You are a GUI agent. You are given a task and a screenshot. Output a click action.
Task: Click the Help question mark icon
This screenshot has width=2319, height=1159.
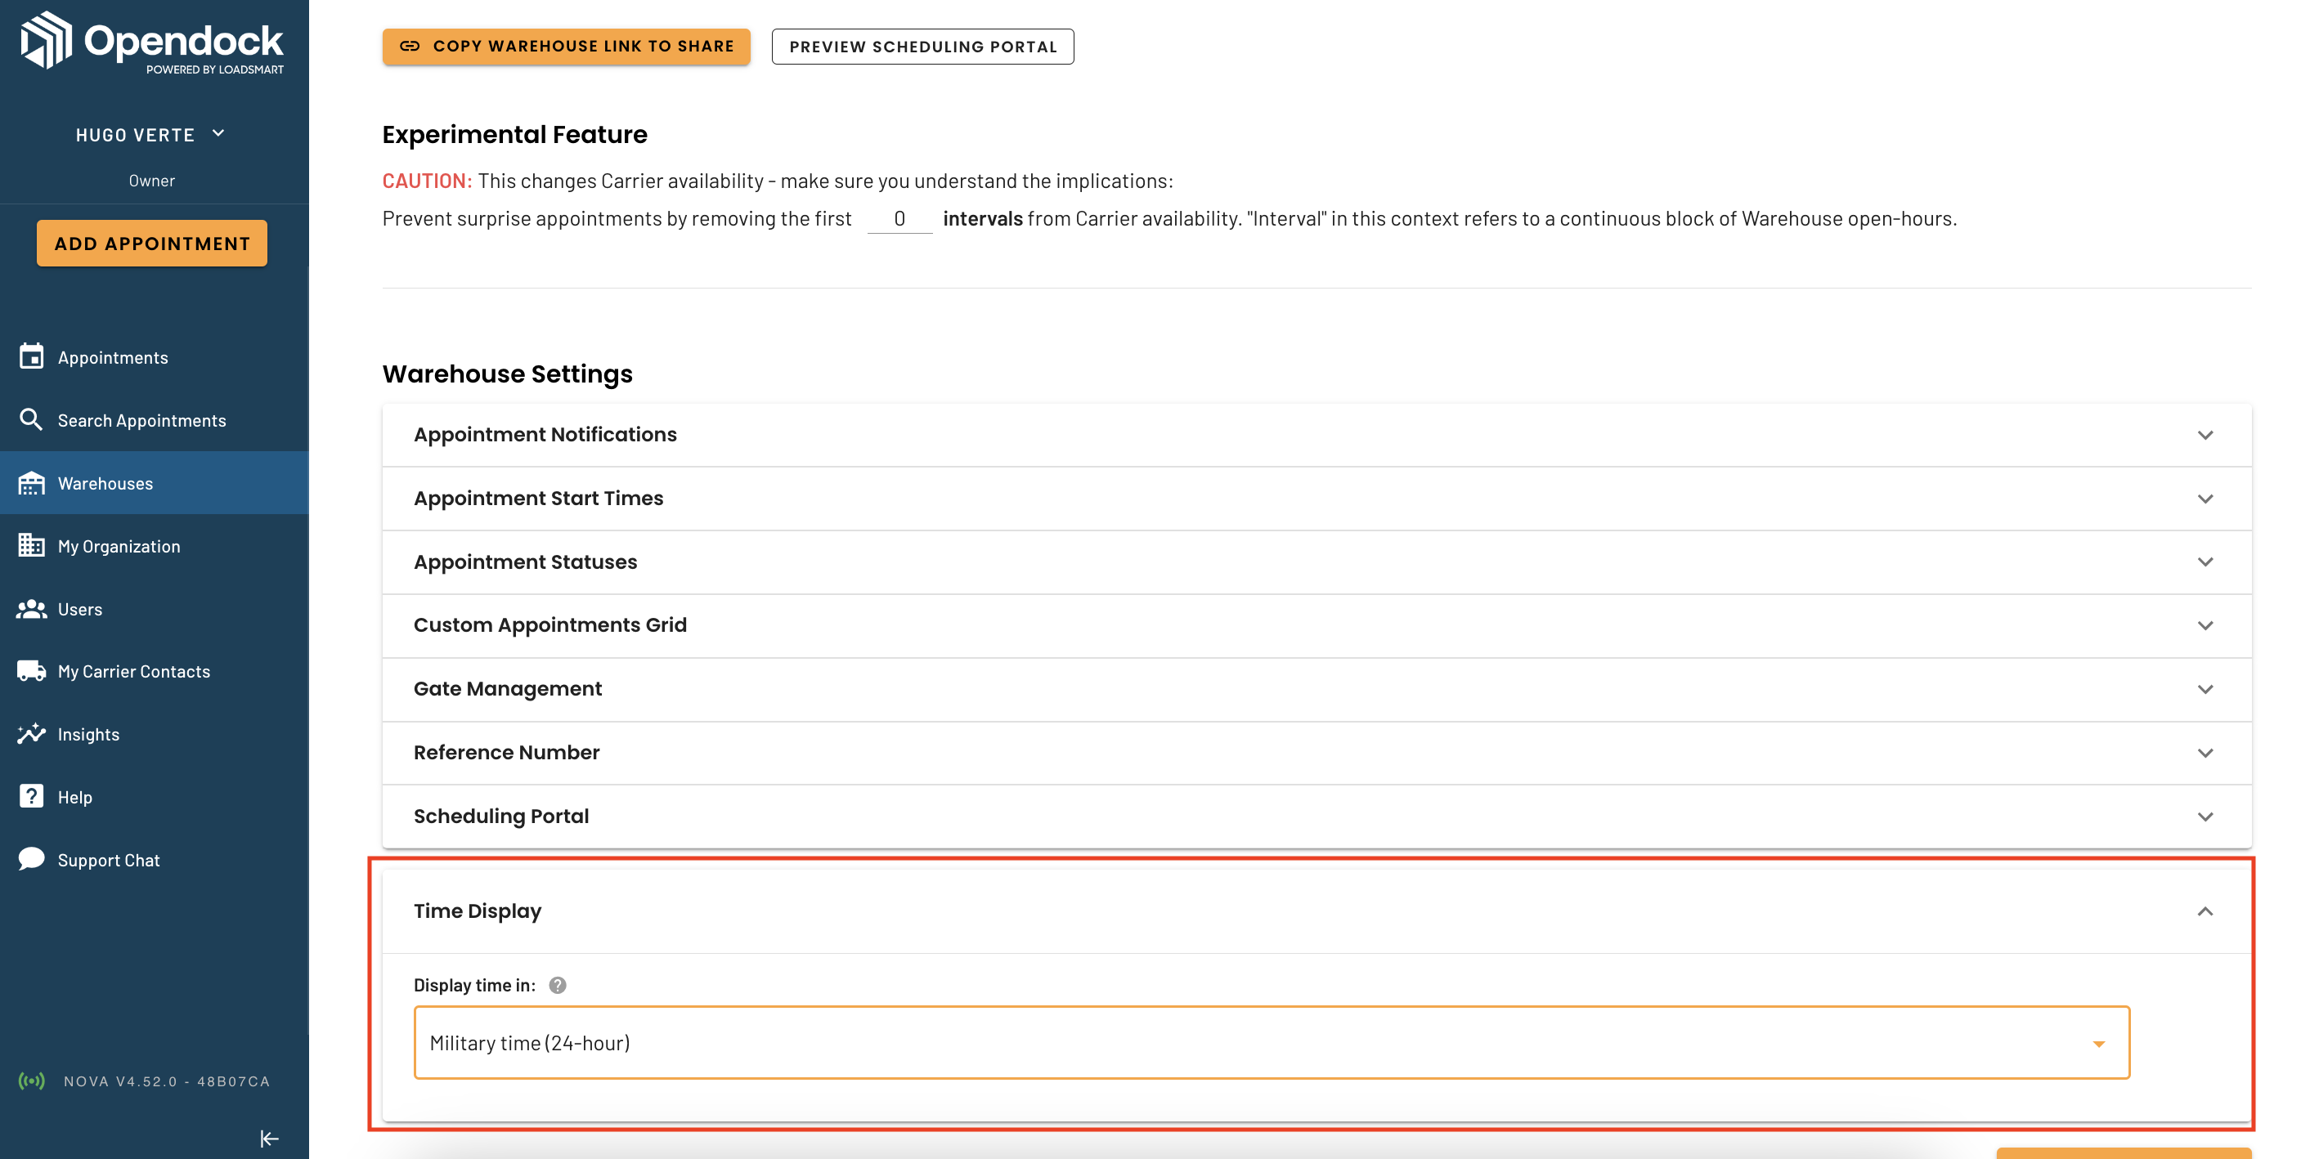click(32, 796)
